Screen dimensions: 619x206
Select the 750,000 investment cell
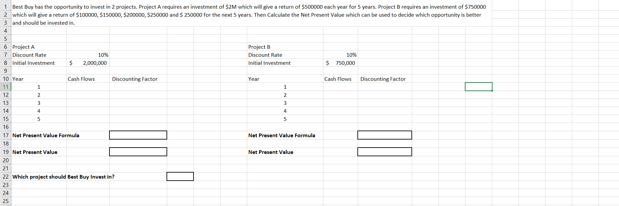click(340, 63)
